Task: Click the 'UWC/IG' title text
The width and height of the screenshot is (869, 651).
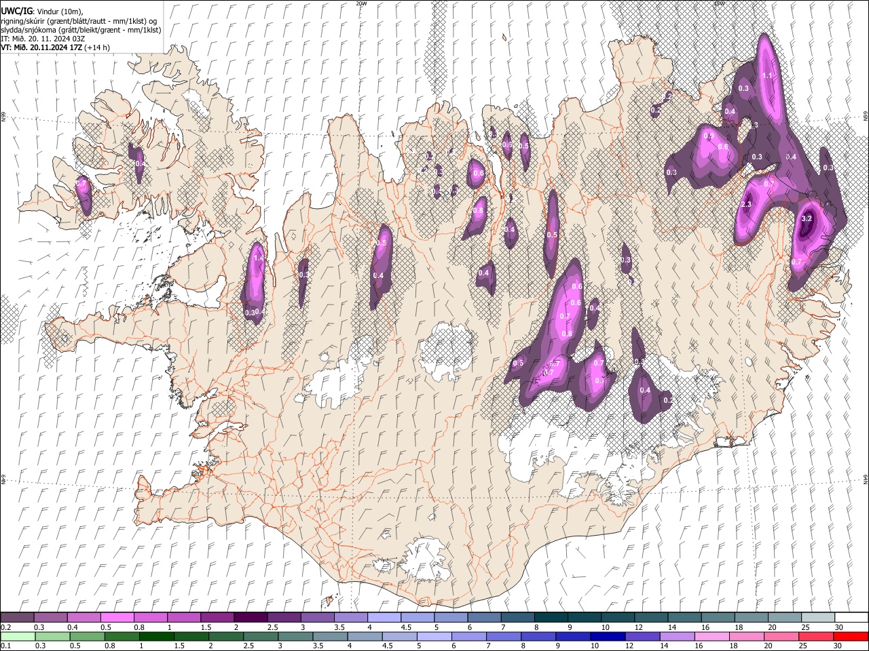Action: [16, 11]
